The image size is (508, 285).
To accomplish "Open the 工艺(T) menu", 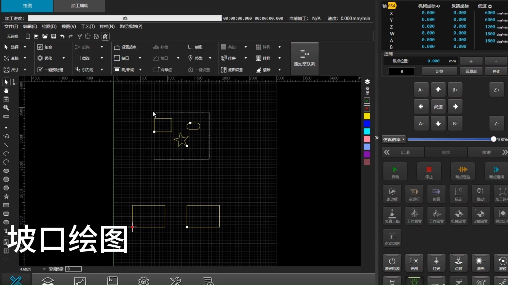I will click(x=88, y=26).
